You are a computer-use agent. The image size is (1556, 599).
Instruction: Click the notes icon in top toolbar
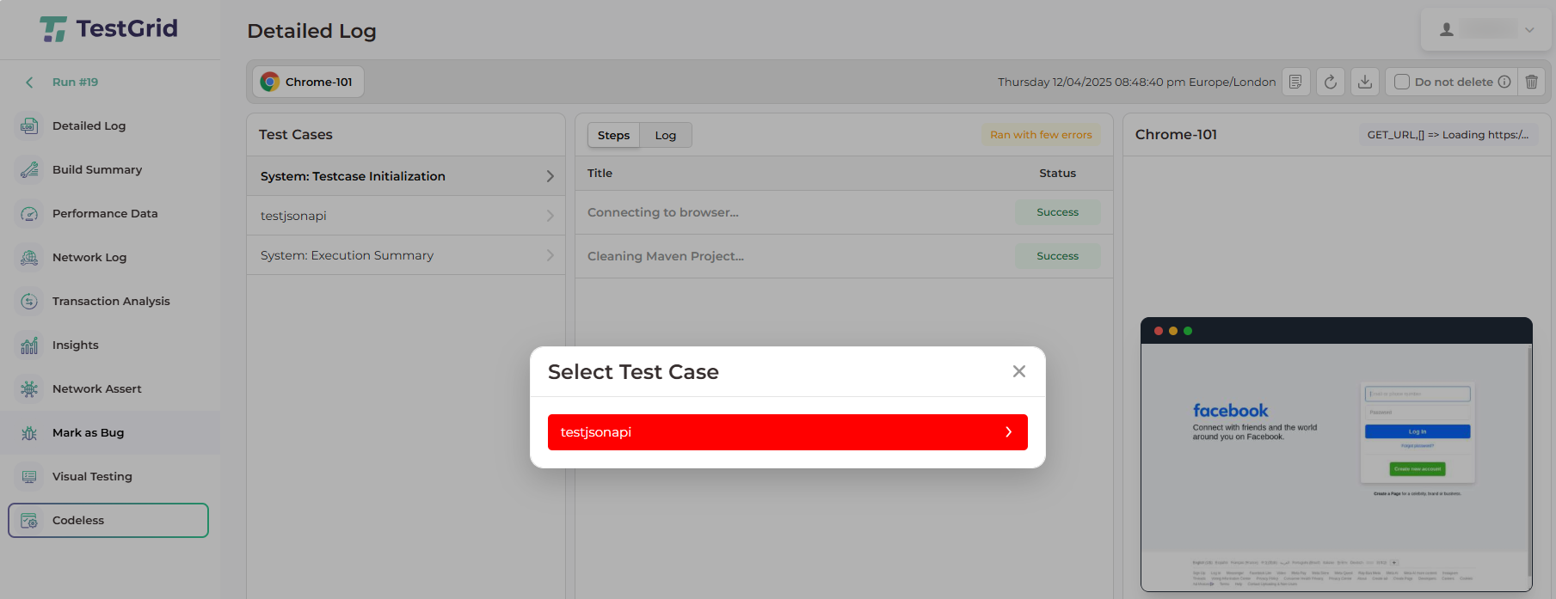pyautogui.click(x=1295, y=82)
